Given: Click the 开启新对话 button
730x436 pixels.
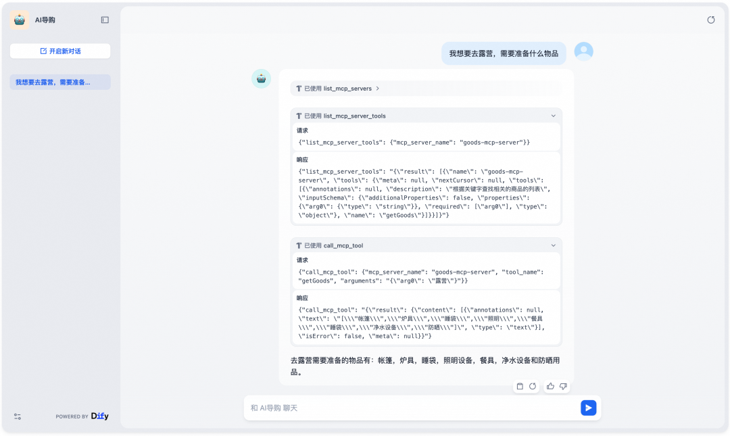Looking at the screenshot, I should 59,51.
